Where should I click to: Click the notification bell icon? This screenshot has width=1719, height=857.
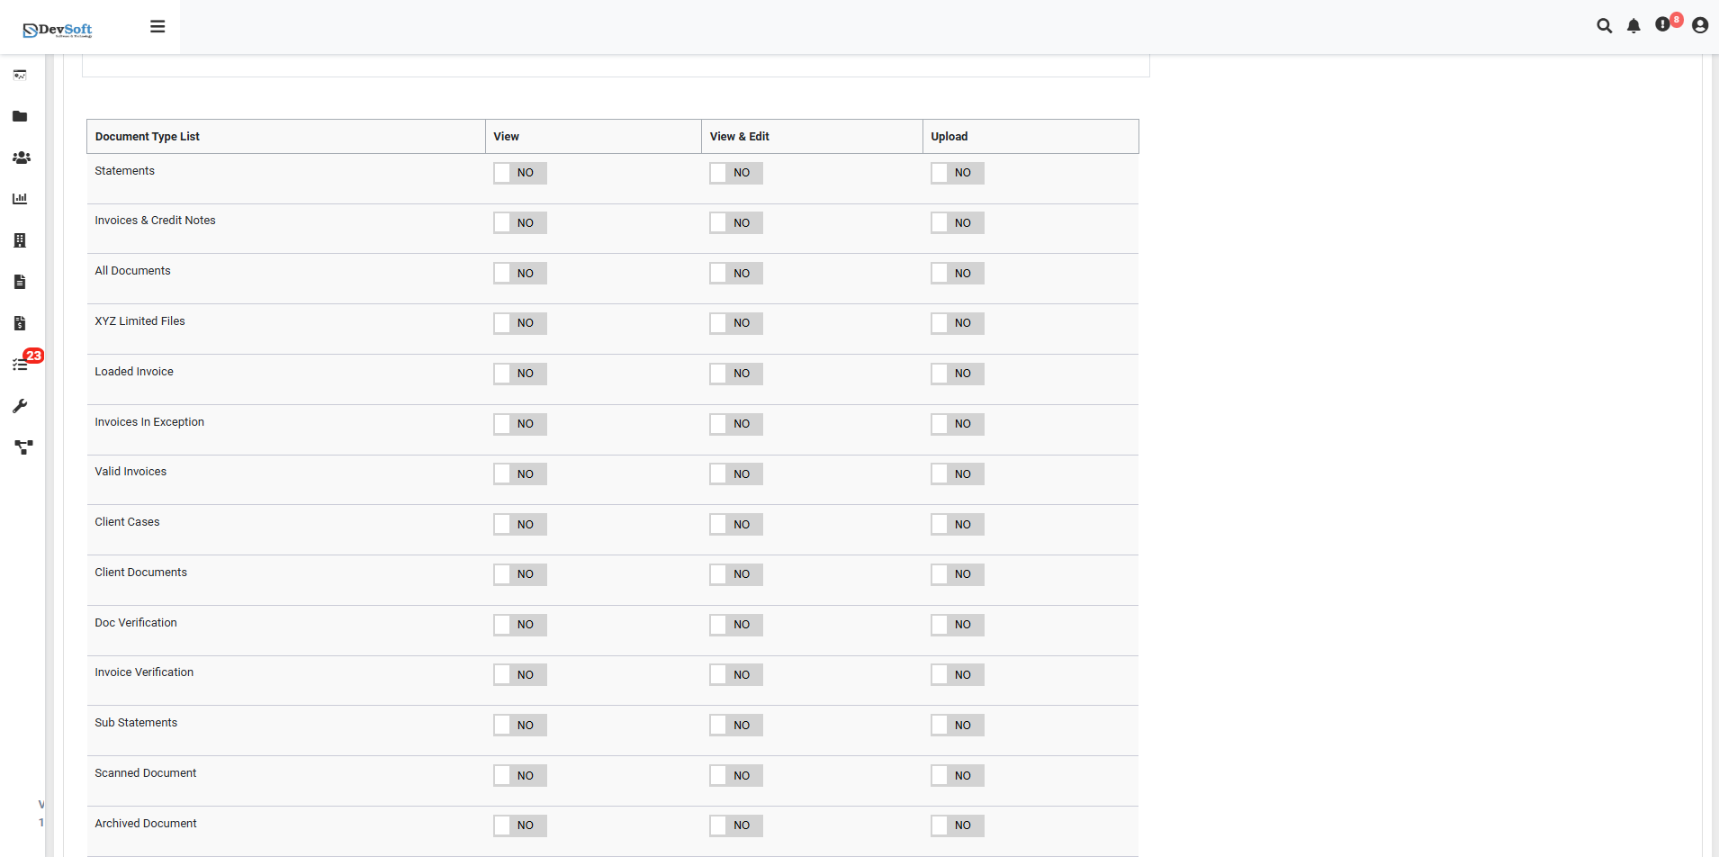[x=1633, y=26]
